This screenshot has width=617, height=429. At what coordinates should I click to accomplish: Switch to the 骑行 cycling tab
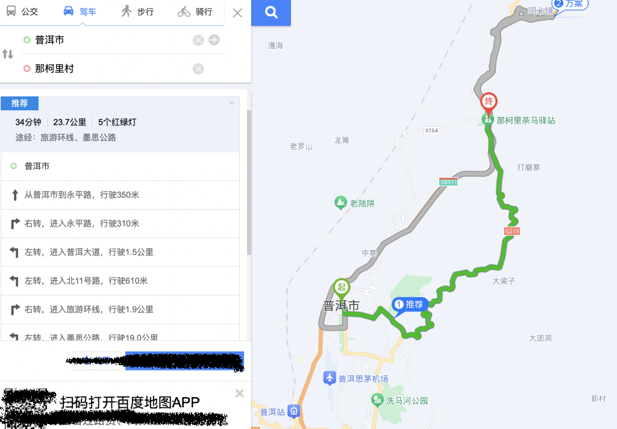coord(195,12)
